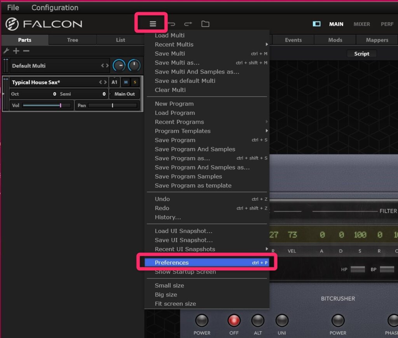This screenshot has width=398, height=338.
Task: Solo the Typical House Sax part
Action: pos(135,82)
